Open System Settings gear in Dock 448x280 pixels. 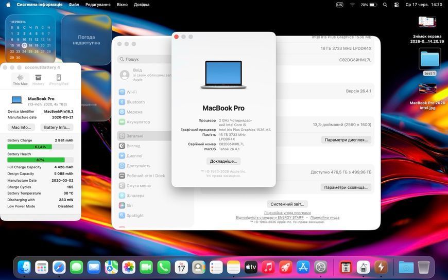click(321, 268)
